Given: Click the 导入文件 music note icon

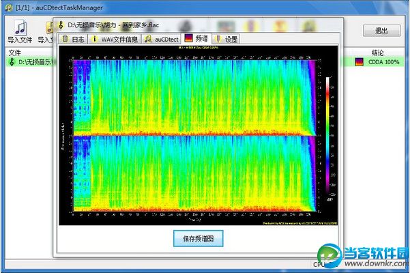Looking at the screenshot, I should 20,27.
